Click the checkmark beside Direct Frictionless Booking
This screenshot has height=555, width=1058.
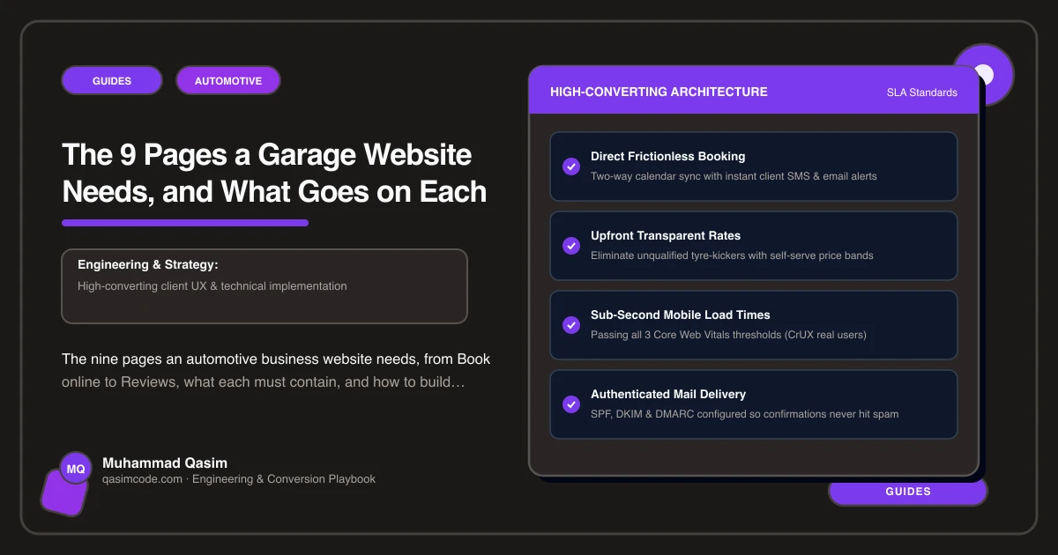pos(570,166)
